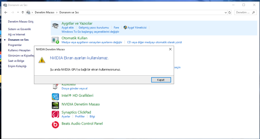This screenshot has width=260, height=139.
Task: Click Windows To Go başlangıç seçeneklerini değiştir
Action: pyautogui.click(x=90, y=32)
